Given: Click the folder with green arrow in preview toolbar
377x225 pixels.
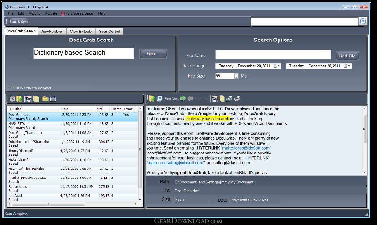Looking at the screenshot, I should tap(152, 98).
